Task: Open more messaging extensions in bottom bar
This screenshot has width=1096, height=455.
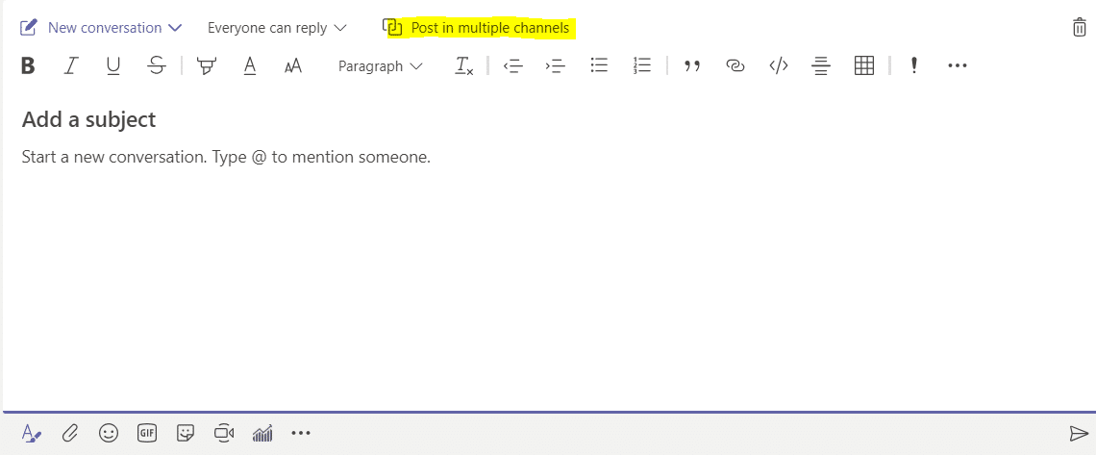Action: point(301,434)
